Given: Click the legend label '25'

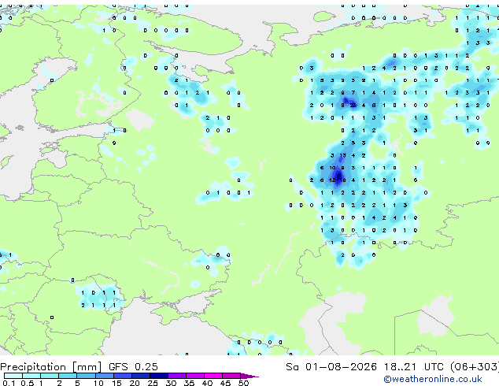Looking at the screenshot, I should pos(153,383).
